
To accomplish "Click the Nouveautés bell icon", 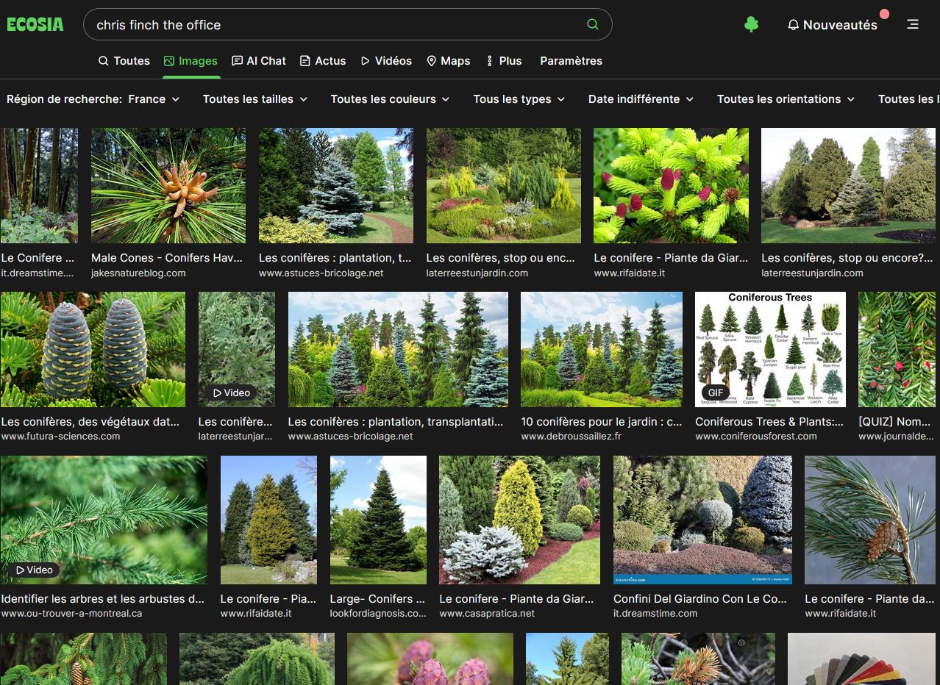I will pyautogui.click(x=793, y=25).
